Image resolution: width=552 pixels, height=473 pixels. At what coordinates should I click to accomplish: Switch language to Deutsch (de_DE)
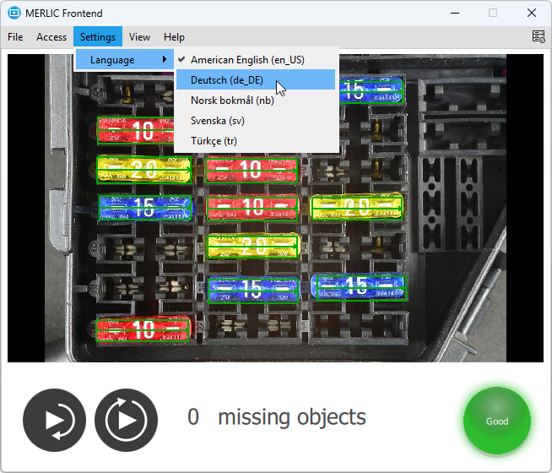pos(226,80)
